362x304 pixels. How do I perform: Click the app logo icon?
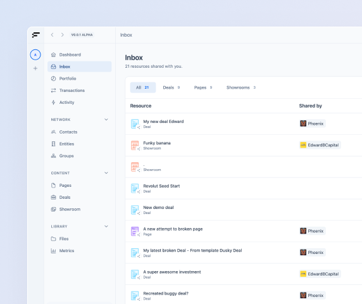pyautogui.click(x=36, y=35)
